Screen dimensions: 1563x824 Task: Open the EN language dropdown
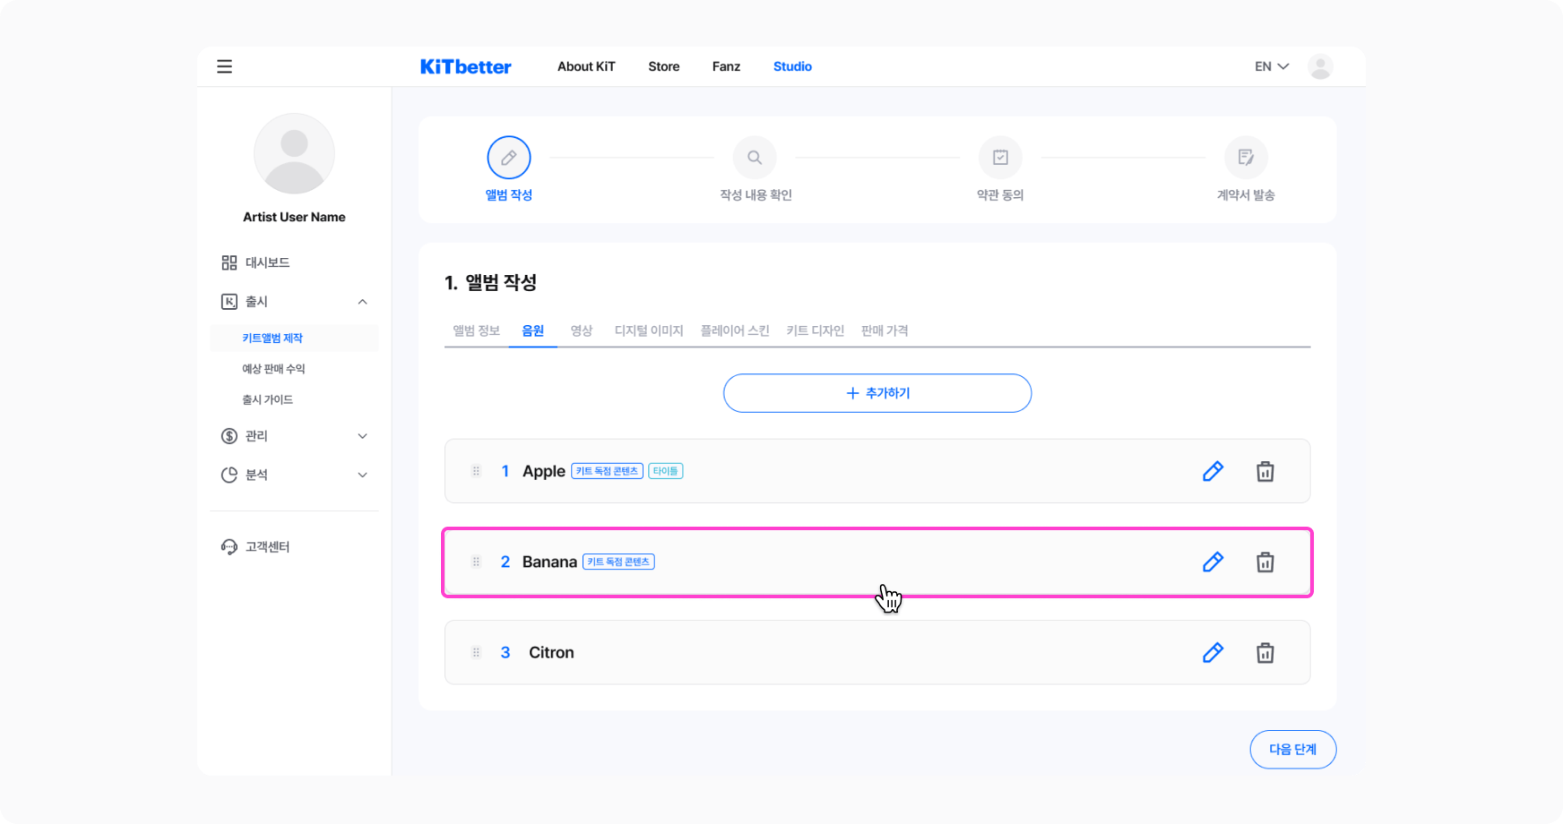point(1271,66)
